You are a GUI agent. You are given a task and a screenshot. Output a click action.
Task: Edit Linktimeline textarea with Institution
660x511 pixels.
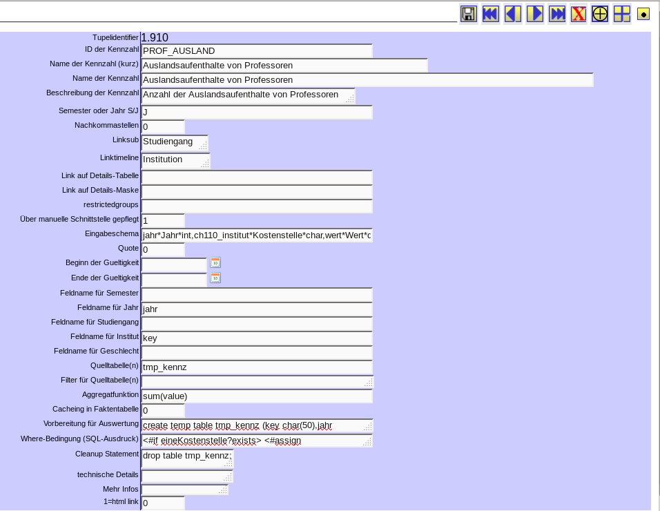tap(175, 161)
